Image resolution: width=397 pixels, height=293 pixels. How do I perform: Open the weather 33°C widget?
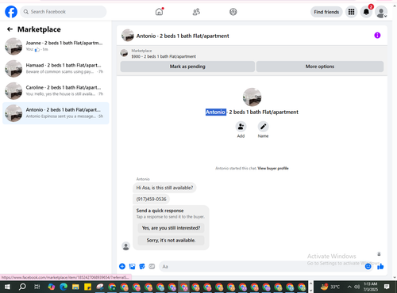click(x=330, y=287)
